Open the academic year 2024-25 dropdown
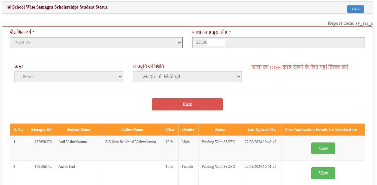The width and height of the screenshot is (377, 185). 96,43
